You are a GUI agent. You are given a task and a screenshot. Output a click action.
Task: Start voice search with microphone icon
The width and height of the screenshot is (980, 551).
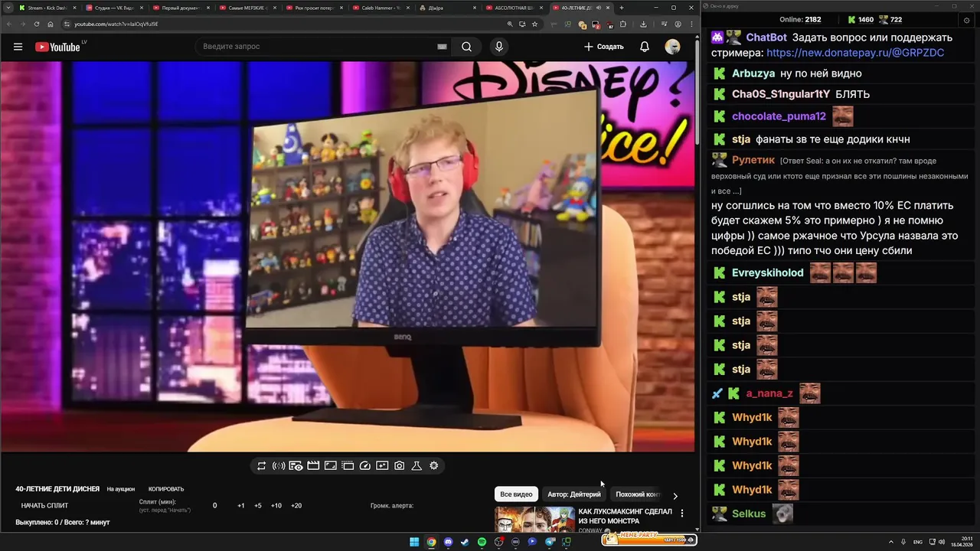pos(499,47)
